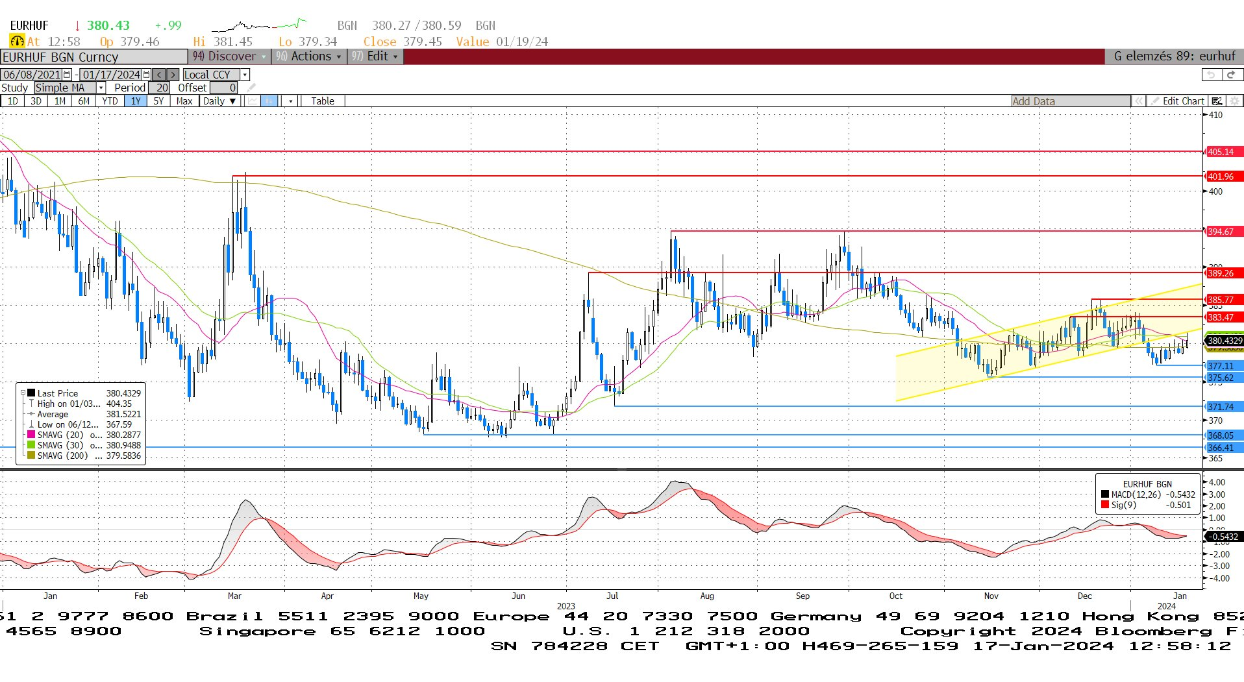Click the 383.47 resistance level label

(1224, 317)
